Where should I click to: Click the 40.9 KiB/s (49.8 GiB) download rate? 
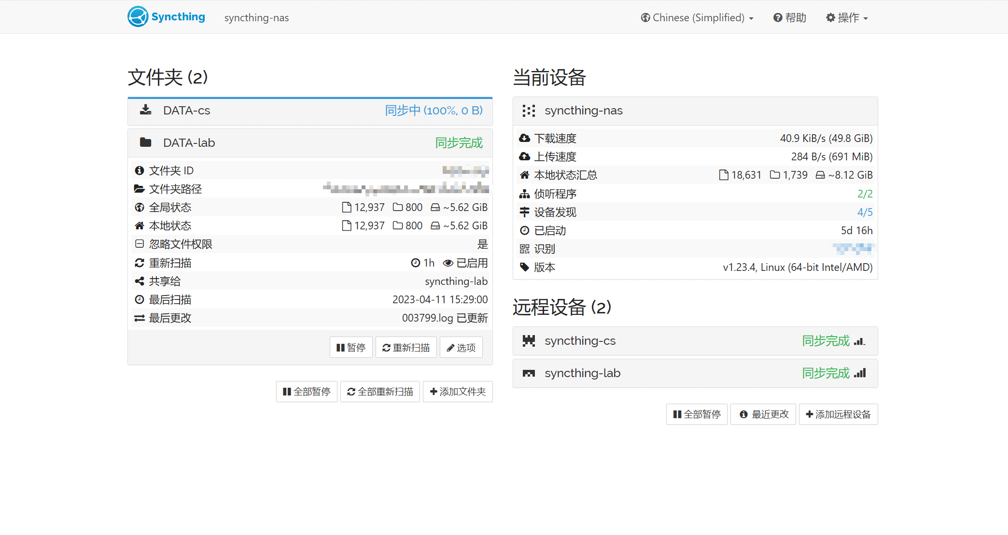(826, 139)
